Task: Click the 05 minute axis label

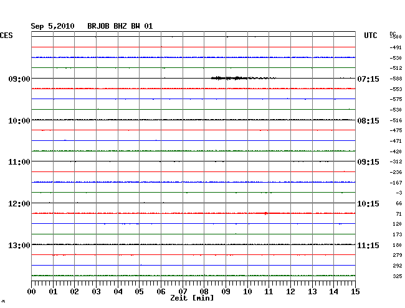Action: tap(139, 292)
